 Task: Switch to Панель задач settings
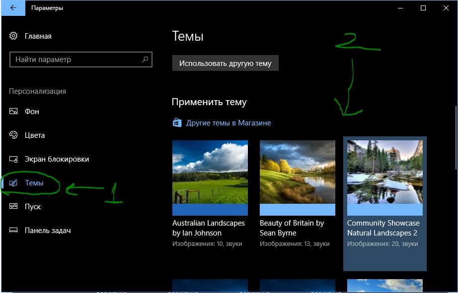point(48,231)
